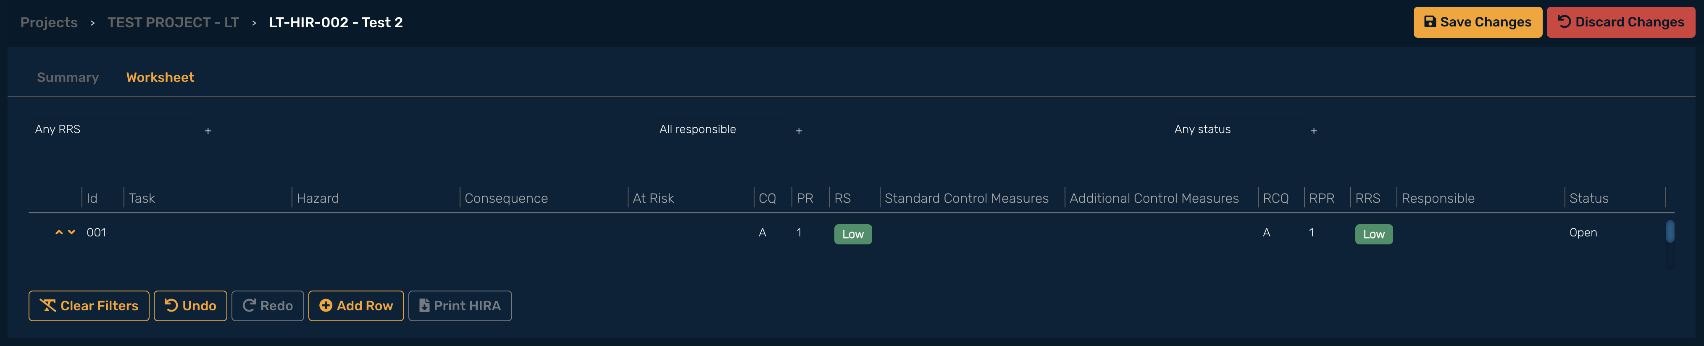
Task: Select the Worksheet tab
Action: pos(160,77)
